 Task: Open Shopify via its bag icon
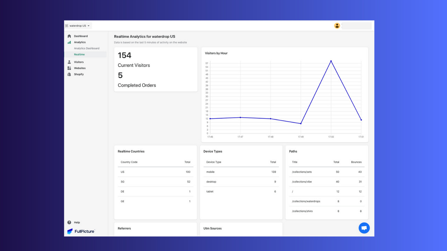coord(69,74)
